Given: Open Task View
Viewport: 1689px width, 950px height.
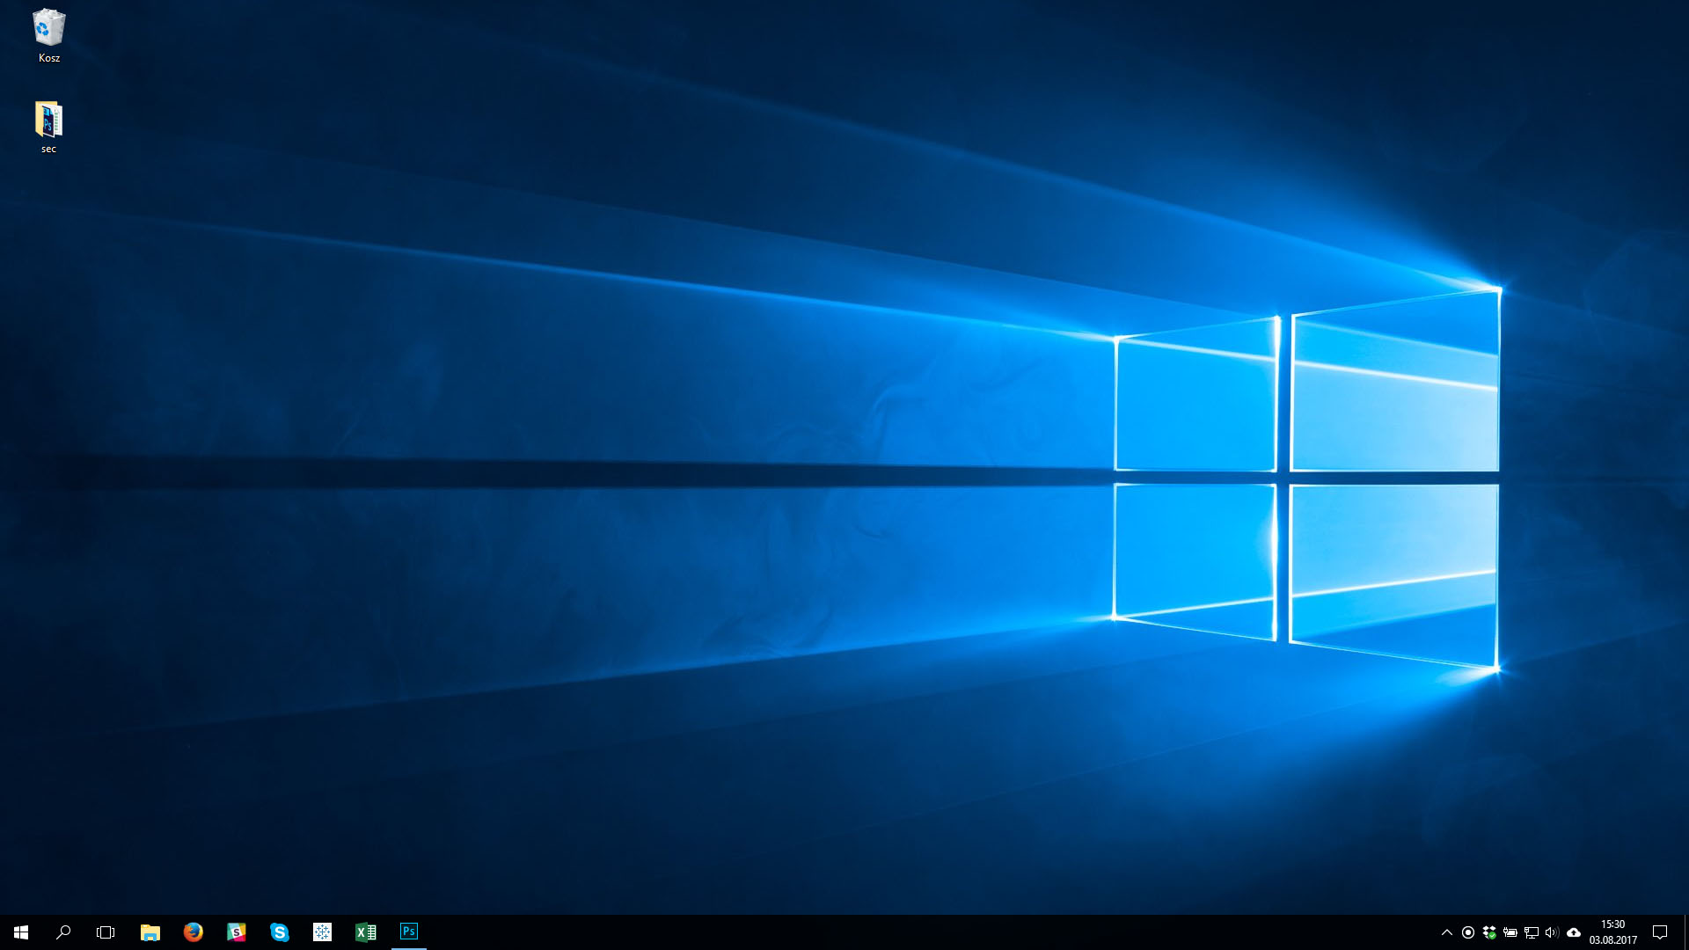Looking at the screenshot, I should (105, 932).
